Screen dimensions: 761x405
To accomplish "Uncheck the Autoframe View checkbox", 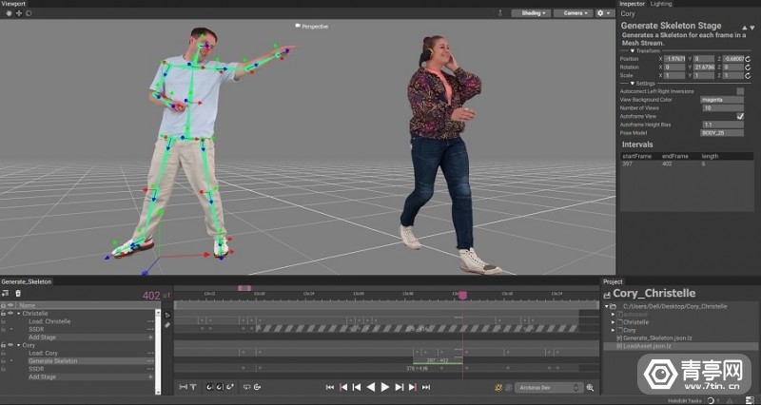I will pyautogui.click(x=740, y=116).
